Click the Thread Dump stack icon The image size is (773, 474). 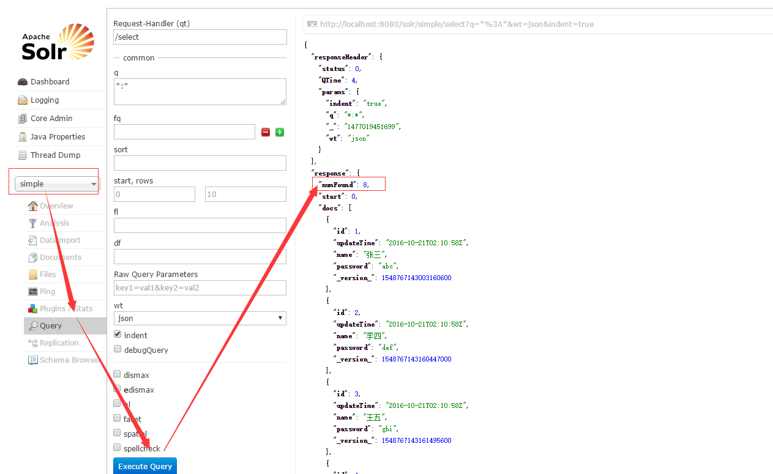[23, 155]
